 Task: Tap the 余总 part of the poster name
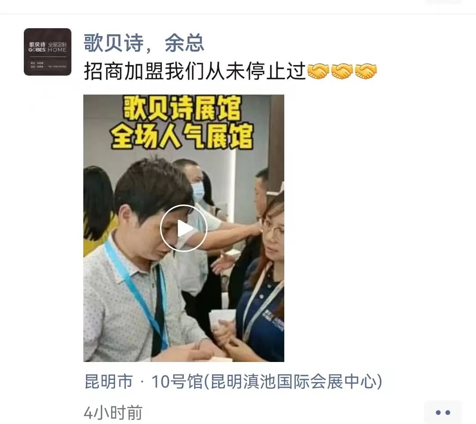click(x=184, y=43)
